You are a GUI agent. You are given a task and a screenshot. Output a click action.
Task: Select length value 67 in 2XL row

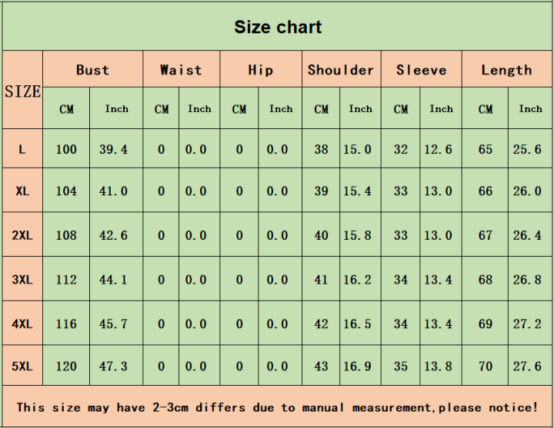(x=485, y=235)
